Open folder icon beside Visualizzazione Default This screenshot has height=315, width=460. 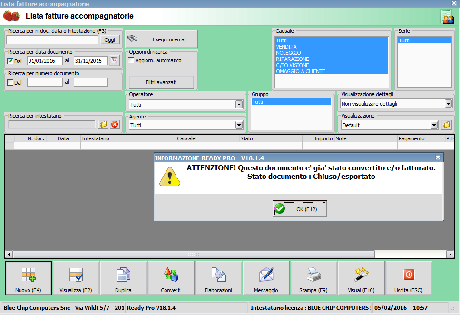click(446, 125)
